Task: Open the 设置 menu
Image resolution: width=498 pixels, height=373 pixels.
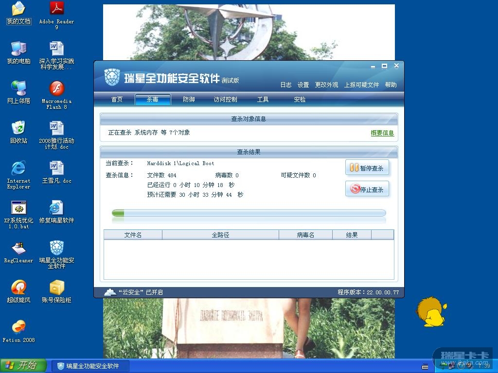Action: click(x=303, y=85)
